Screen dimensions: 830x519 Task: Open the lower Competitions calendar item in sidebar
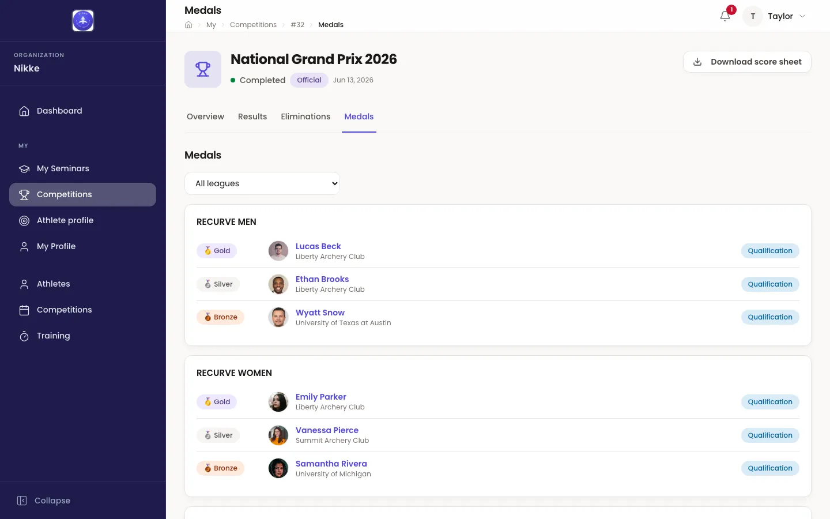coord(83,310)
